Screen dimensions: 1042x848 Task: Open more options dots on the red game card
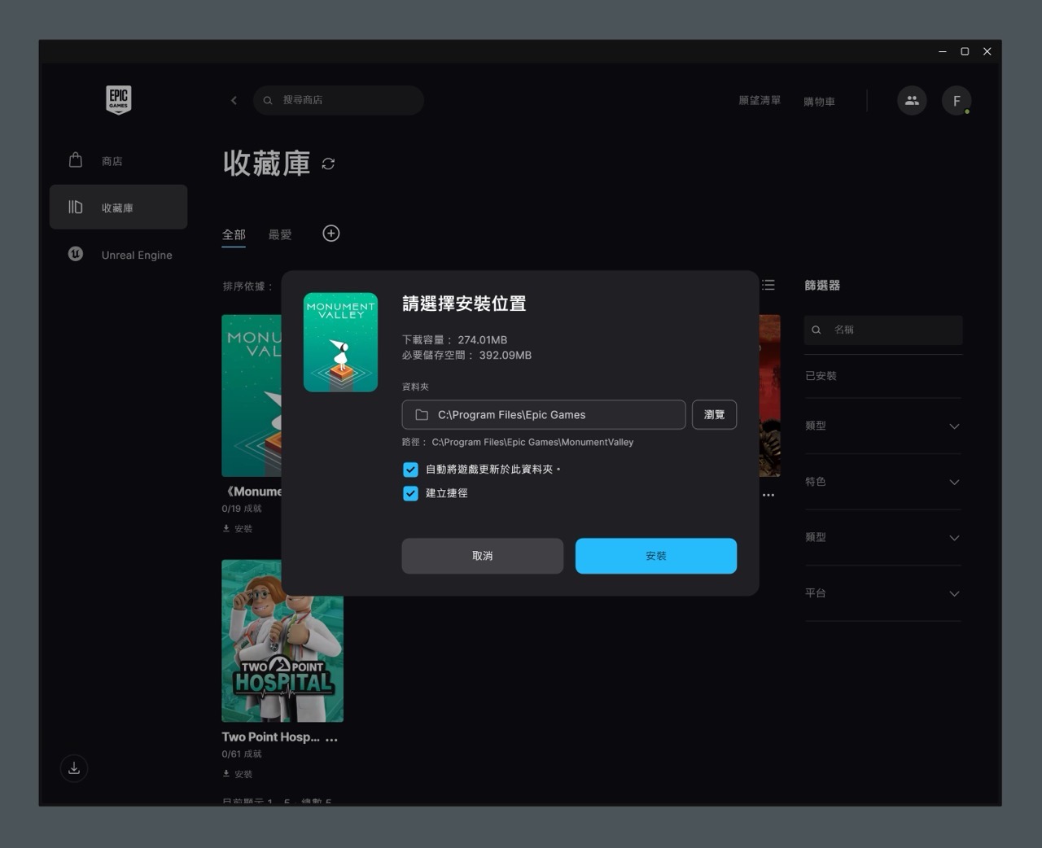coord(768,494)
